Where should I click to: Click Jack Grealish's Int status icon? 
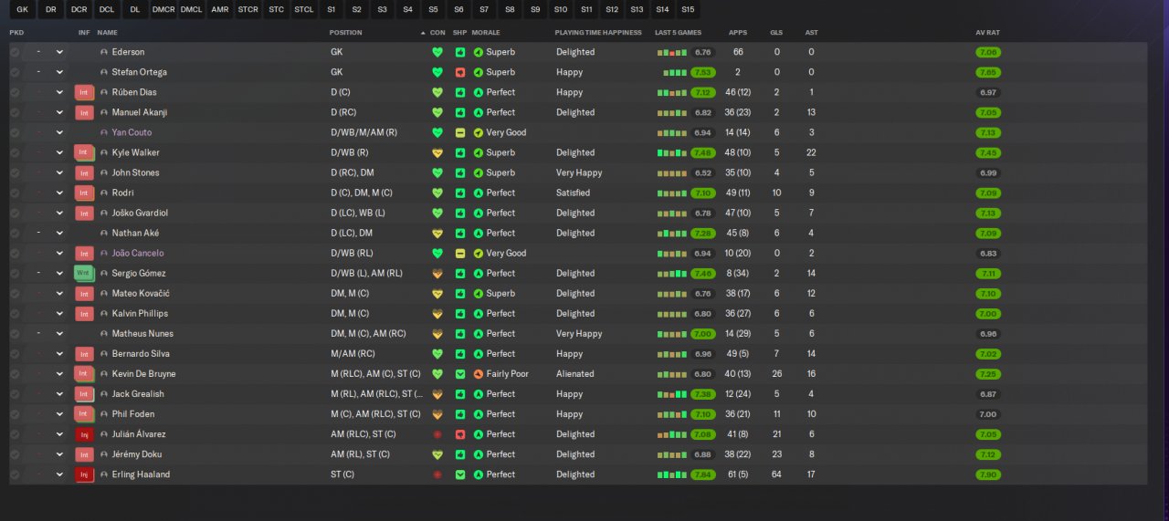click(x=84, y=394)
